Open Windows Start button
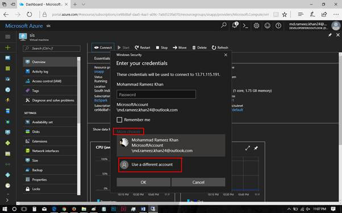 (x=5, y=209)
